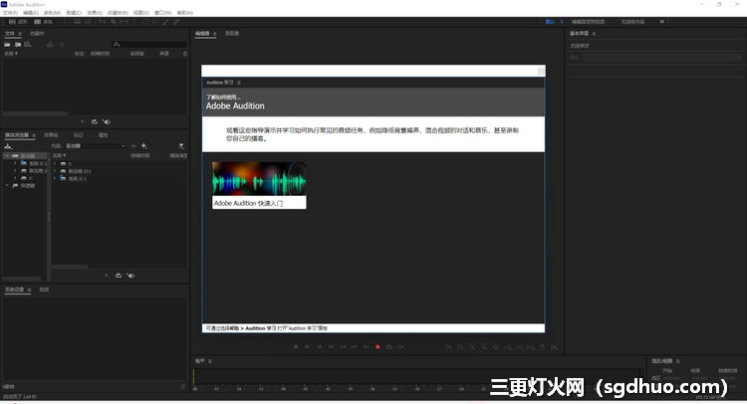Click the open file icon in 文件 panel
747x404 pixels.
pyautogui.click(x=7, y=44)
